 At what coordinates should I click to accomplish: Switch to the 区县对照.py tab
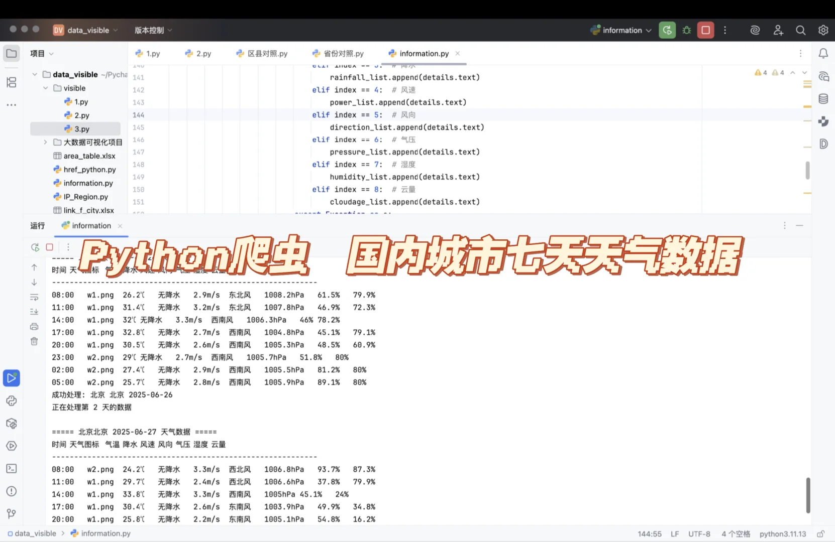(x=262, y=53)
